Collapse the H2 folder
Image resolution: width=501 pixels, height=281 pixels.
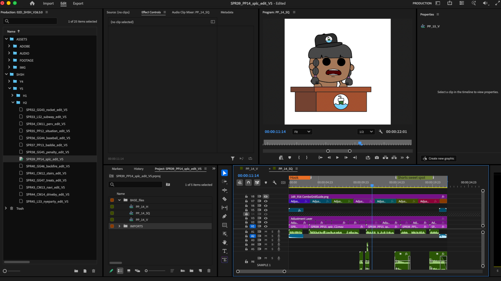click(x=13, y=103)
